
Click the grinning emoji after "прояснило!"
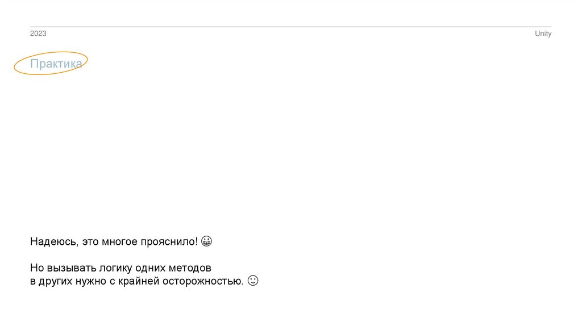click(206, 242)
